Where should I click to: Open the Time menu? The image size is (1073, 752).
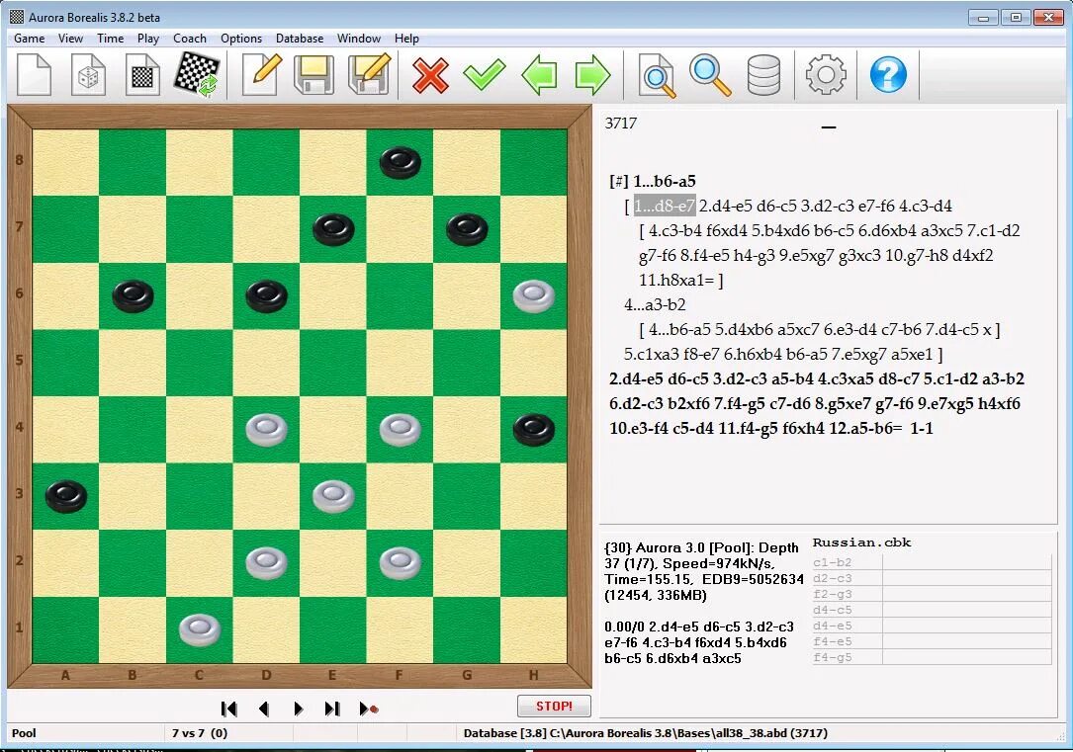click(x=110, y=39)
